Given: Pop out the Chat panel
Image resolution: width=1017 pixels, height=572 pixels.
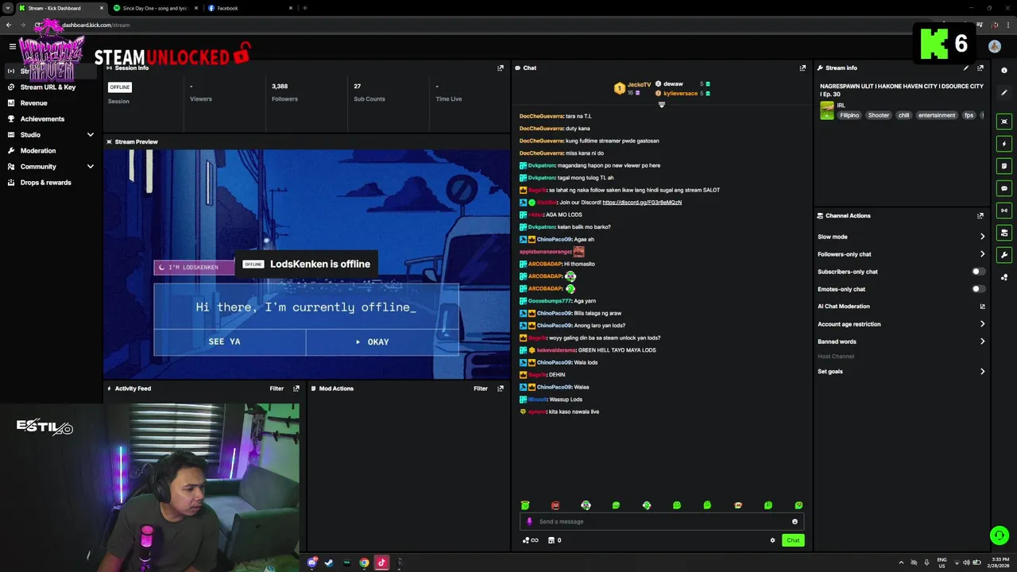Looking at the screenshot, I should [x=802, y=68].
